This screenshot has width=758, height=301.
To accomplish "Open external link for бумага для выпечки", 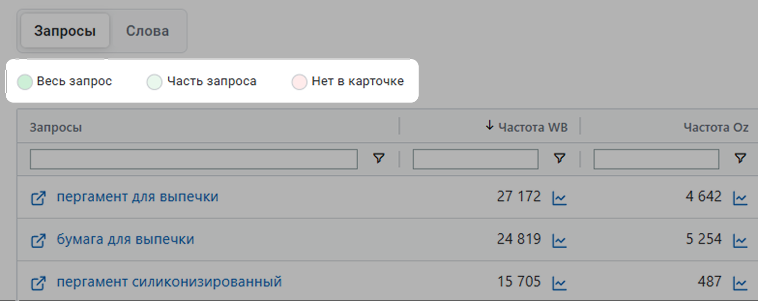I will (38, 240).
